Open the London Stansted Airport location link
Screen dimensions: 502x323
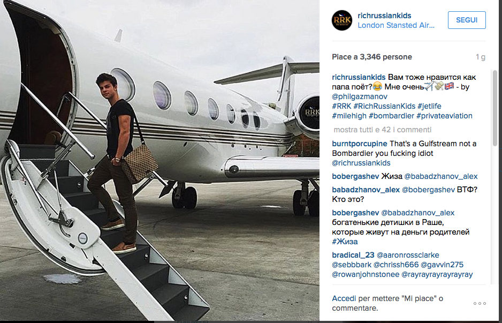pos(396,25)
